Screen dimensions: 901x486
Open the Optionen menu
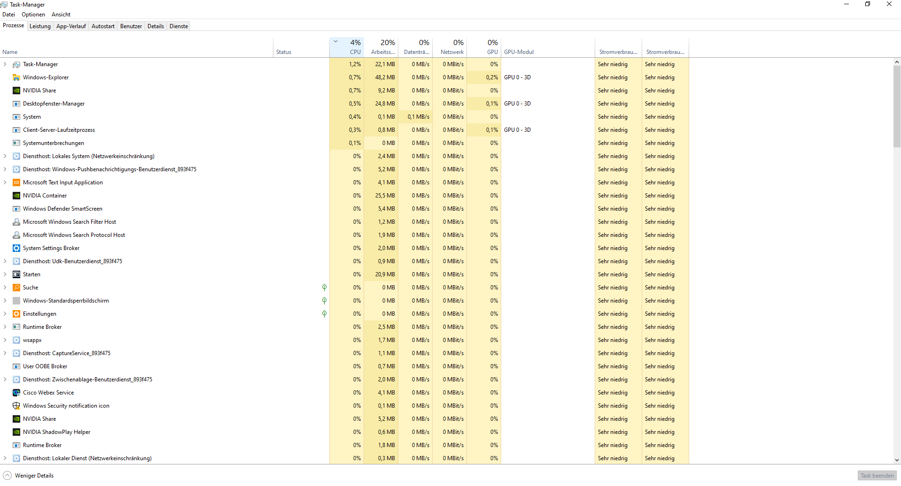(33, 15)
